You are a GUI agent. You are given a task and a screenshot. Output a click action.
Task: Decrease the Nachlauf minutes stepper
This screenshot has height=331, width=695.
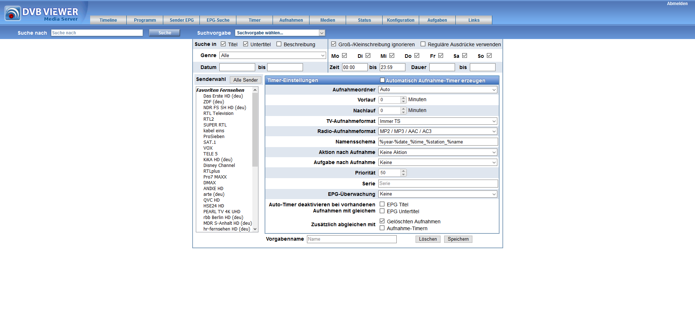(x=403, y=112)
